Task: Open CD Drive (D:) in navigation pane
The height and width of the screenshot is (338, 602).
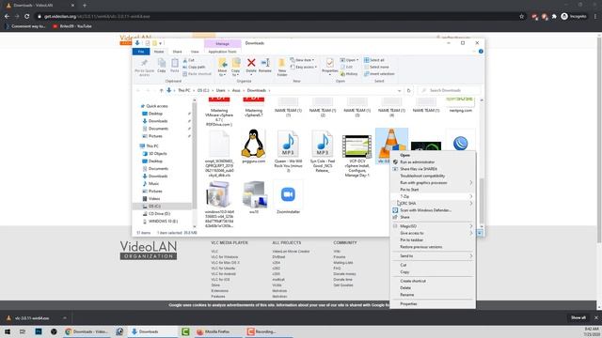Action: [159, 213]
